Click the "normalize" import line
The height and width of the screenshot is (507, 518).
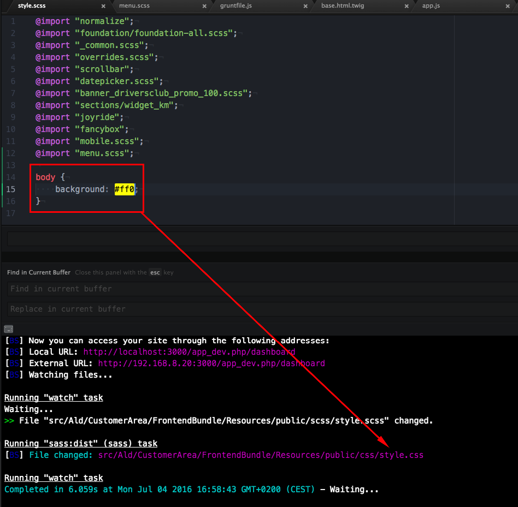point(85,21)
